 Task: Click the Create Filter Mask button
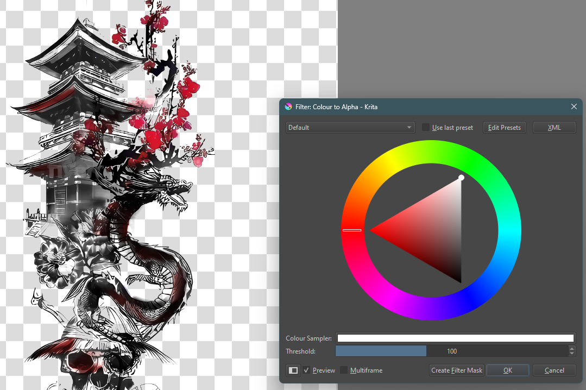pyautogui.click(x=456, y=370)
